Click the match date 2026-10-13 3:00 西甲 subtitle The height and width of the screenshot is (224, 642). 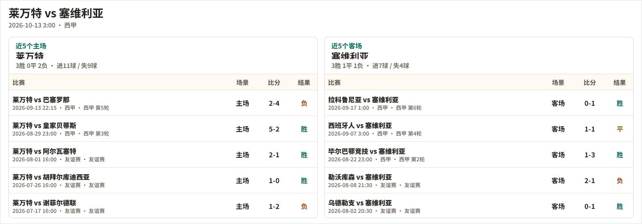[43, 25]
